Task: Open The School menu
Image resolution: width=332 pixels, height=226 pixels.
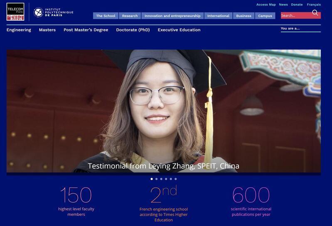Action: 106,16
